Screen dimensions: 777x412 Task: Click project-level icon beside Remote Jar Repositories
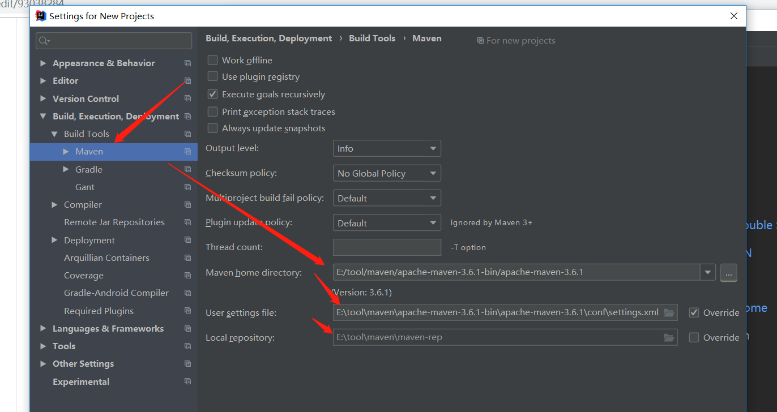187,222
